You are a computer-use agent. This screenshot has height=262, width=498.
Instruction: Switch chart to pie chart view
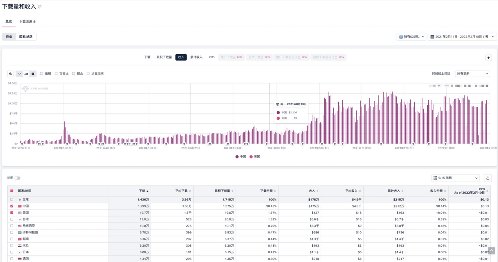(x=33, y=74)
